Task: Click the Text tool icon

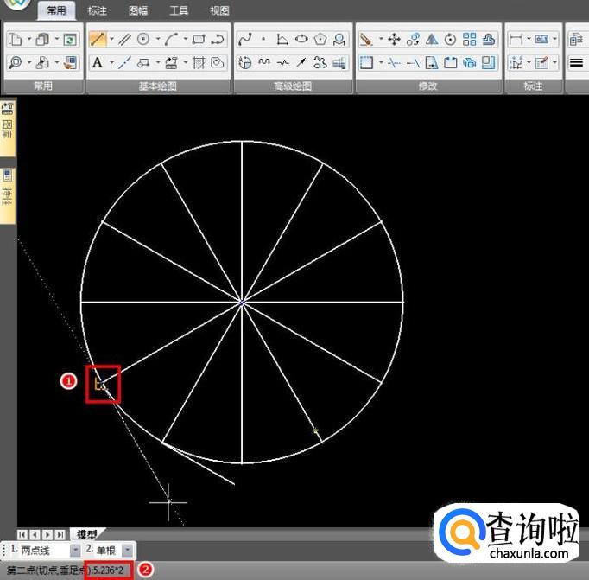Action: (x=97, y=62)
